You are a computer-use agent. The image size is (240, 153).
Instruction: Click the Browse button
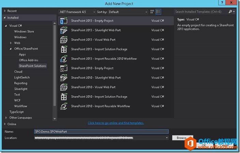(x=182, y=138)
